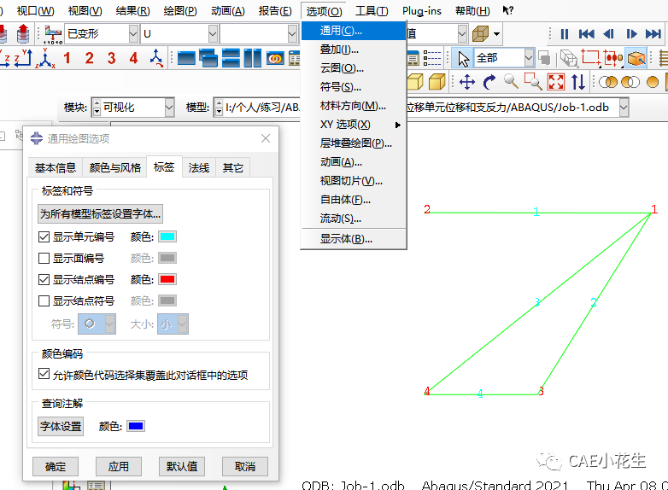
Task: Select the Pan view tool
Action: click(467, 82)
